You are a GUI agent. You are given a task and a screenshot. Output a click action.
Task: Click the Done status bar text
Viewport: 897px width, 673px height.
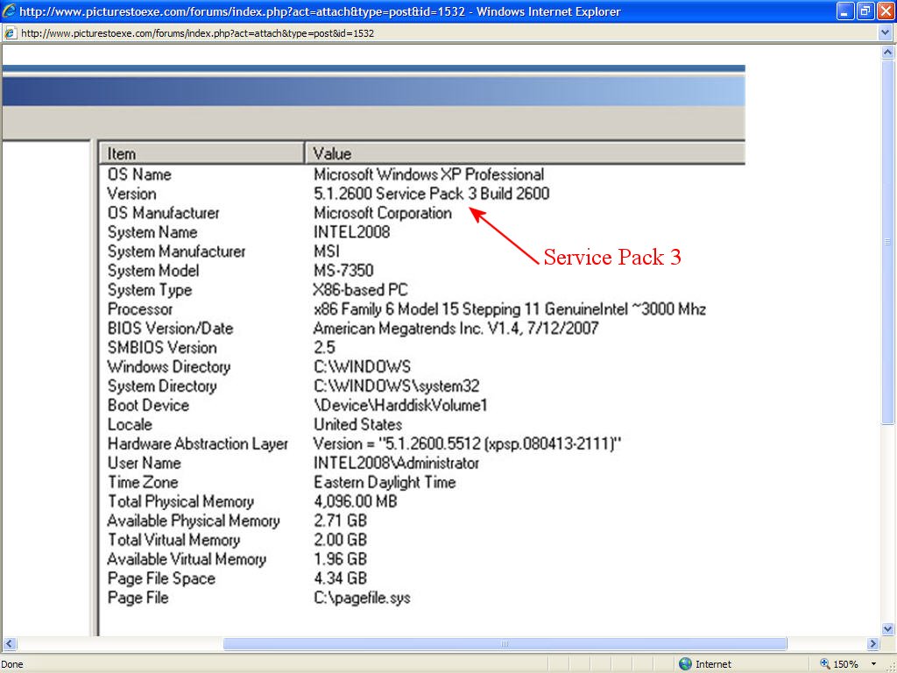[12, 664]
